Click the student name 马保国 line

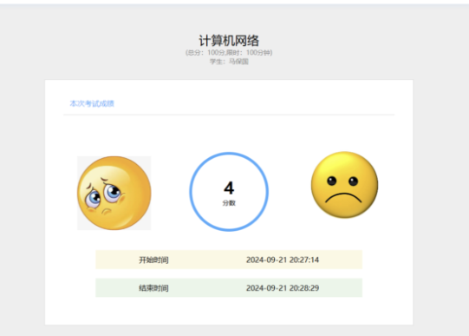pyautogui.click(x=229, y=62)
